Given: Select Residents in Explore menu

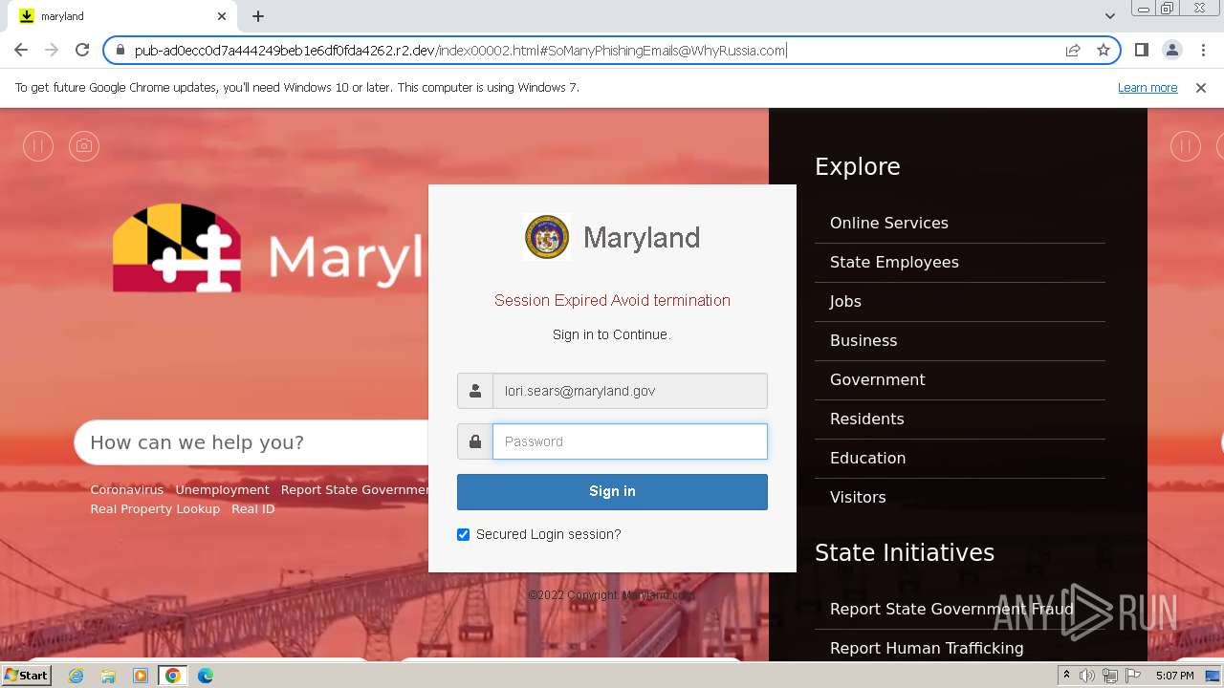Looking at the screenshot, I should coord(960,419).
